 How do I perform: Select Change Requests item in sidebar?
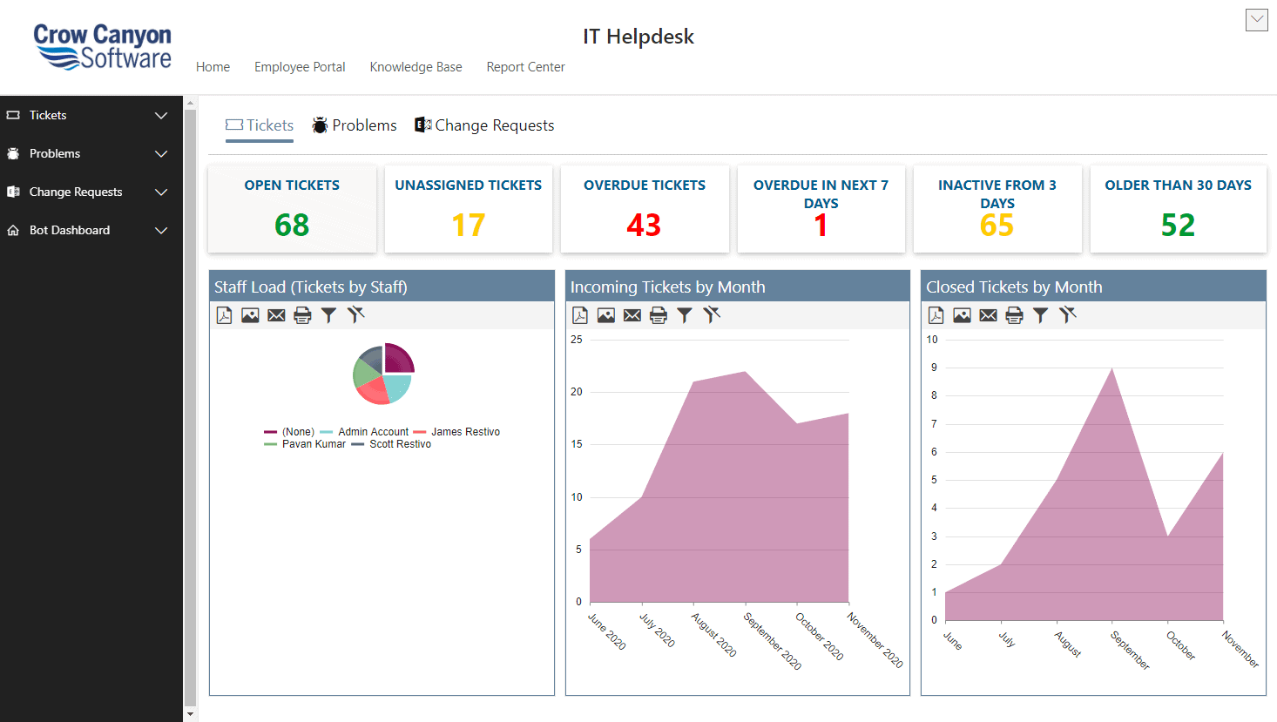pos(91,192)
